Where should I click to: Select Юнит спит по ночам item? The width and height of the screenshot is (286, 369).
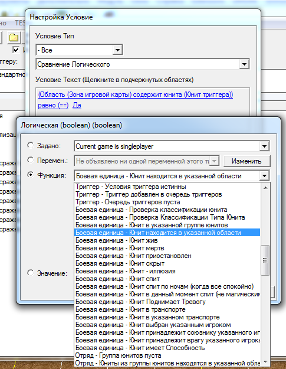point(167,286)
